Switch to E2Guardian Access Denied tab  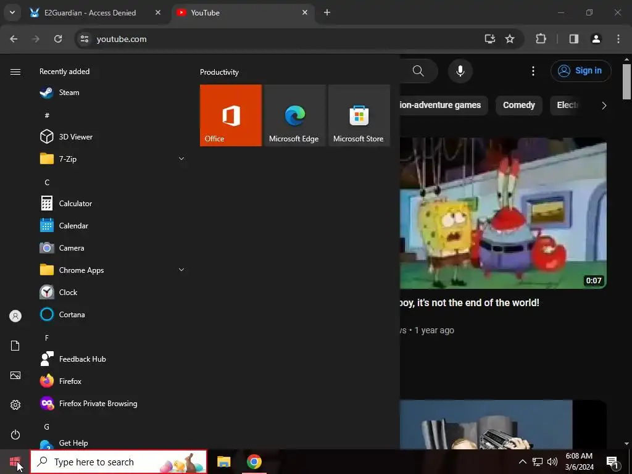(96, 13)
